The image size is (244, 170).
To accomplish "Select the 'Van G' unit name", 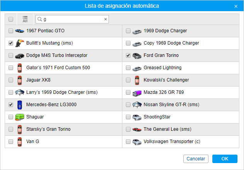I will [x=32, y=142].
